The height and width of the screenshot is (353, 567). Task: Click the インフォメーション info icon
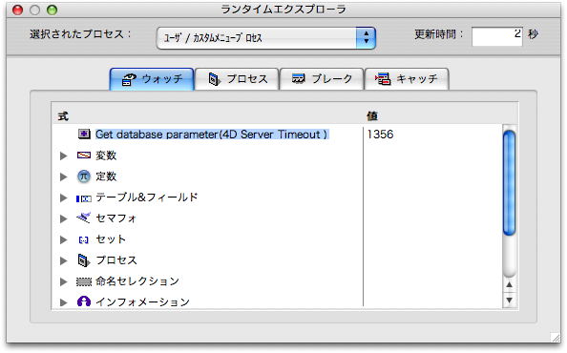(x=84, y=301)
